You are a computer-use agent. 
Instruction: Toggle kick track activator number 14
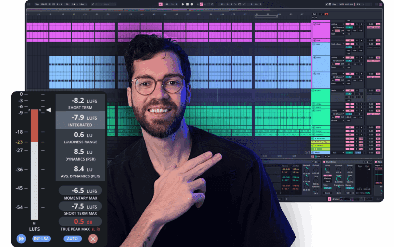pos(350,24)
